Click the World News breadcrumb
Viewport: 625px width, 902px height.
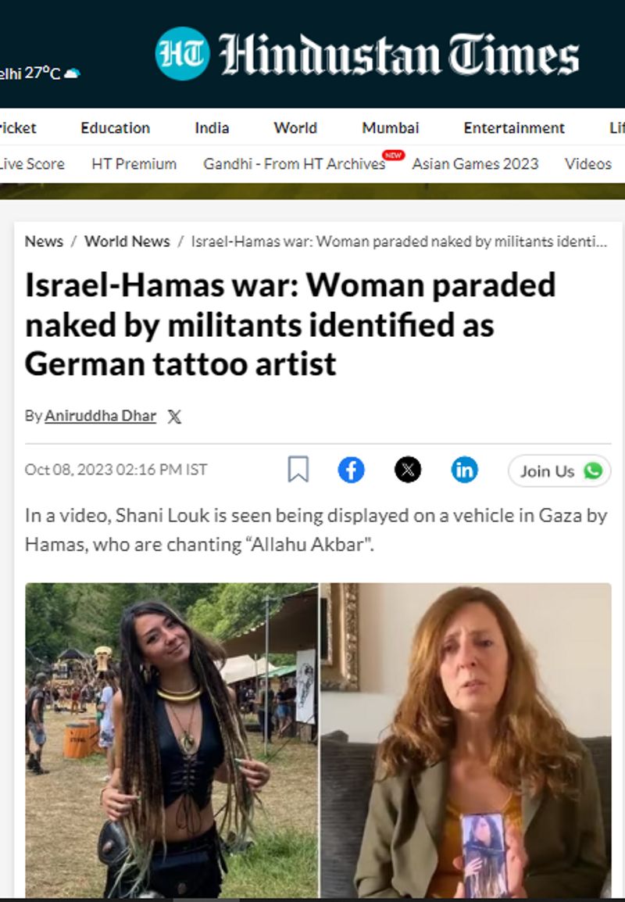pos(127,241)
